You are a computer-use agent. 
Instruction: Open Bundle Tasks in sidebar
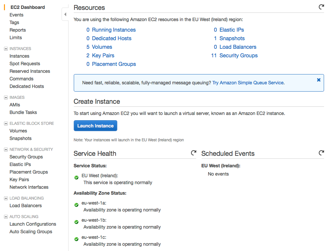pyautogui.click(x=23, y=112)
